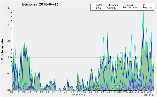Click the 0.7 y-axis tick label
157x97 pixels.
point(9,74)
